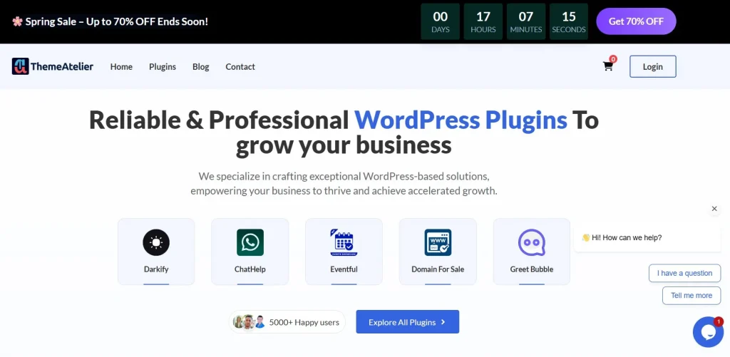This screenshot has width=730, height=357.
Task: Click the Darkify sun icon
Action: (156, 242)
